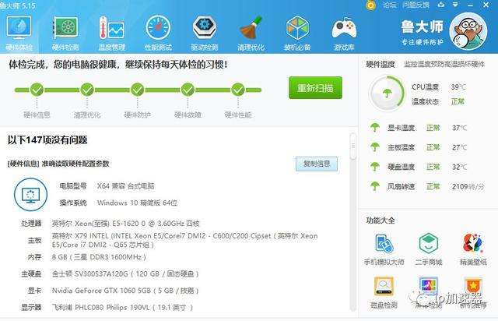This screenshot has width=498, height=321.
Task: Click the CPU temperature gauge circle
Action: tap(387, 93)
